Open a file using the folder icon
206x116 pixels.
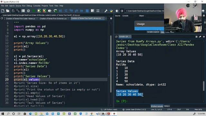[8, 11]
